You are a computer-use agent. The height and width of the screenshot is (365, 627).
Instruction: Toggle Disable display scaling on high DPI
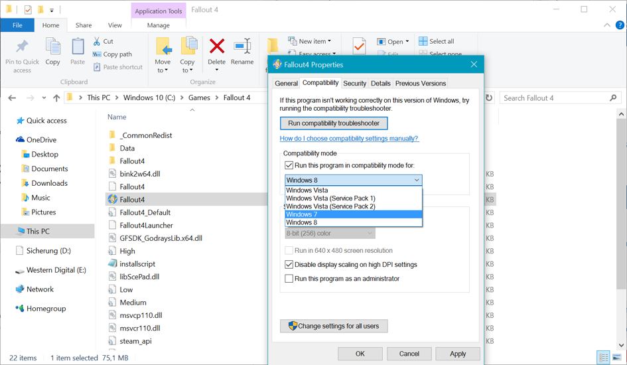coord(289,264)
